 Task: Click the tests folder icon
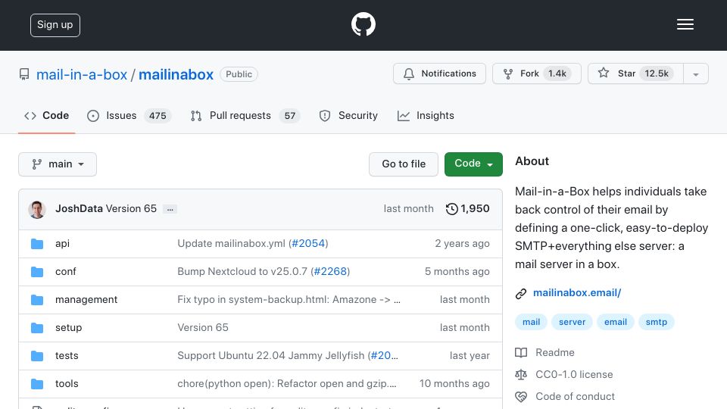coord(37,356)
